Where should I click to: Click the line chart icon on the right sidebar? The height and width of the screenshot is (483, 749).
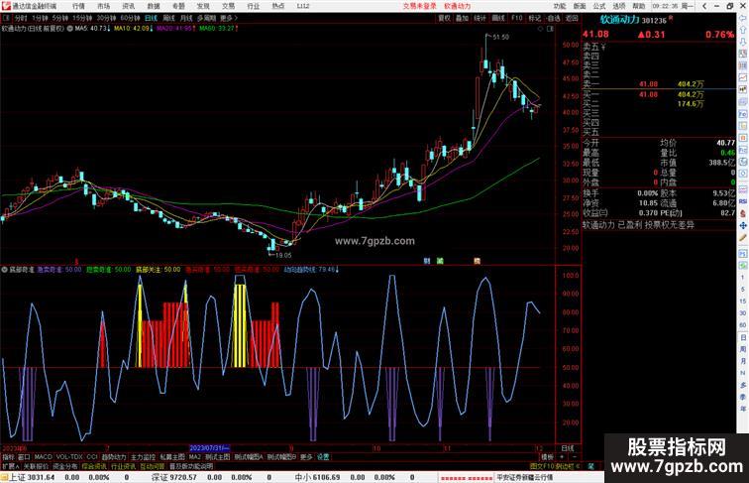click(x=743, y=77)
